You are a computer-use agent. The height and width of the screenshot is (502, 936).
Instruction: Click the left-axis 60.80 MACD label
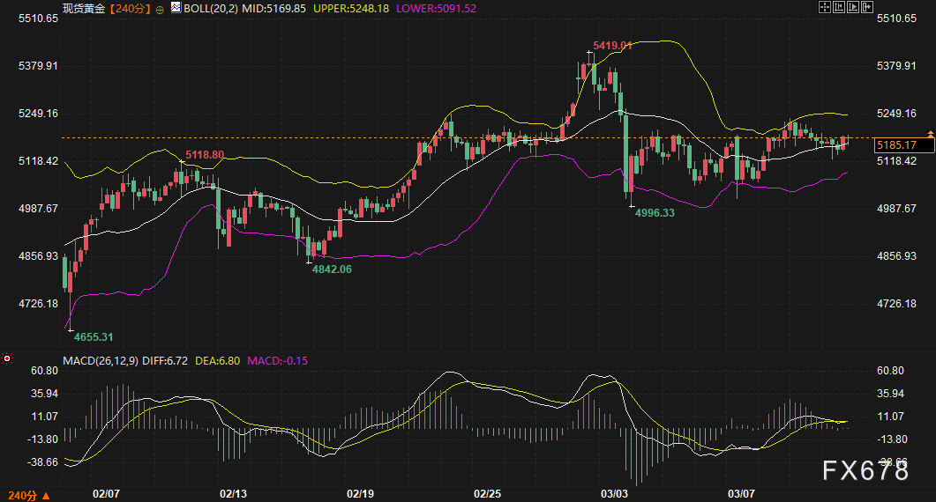click(45, 371)
